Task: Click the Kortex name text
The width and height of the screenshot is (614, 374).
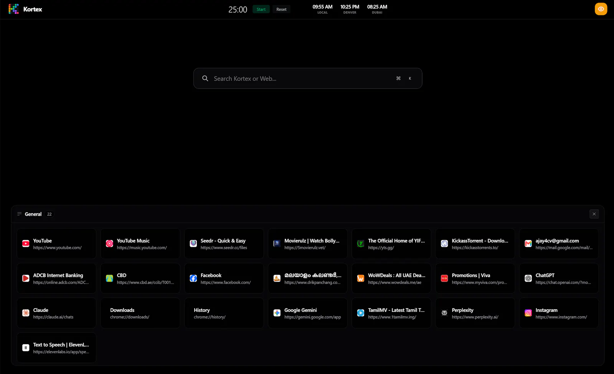Action: [x=33, y=9]
